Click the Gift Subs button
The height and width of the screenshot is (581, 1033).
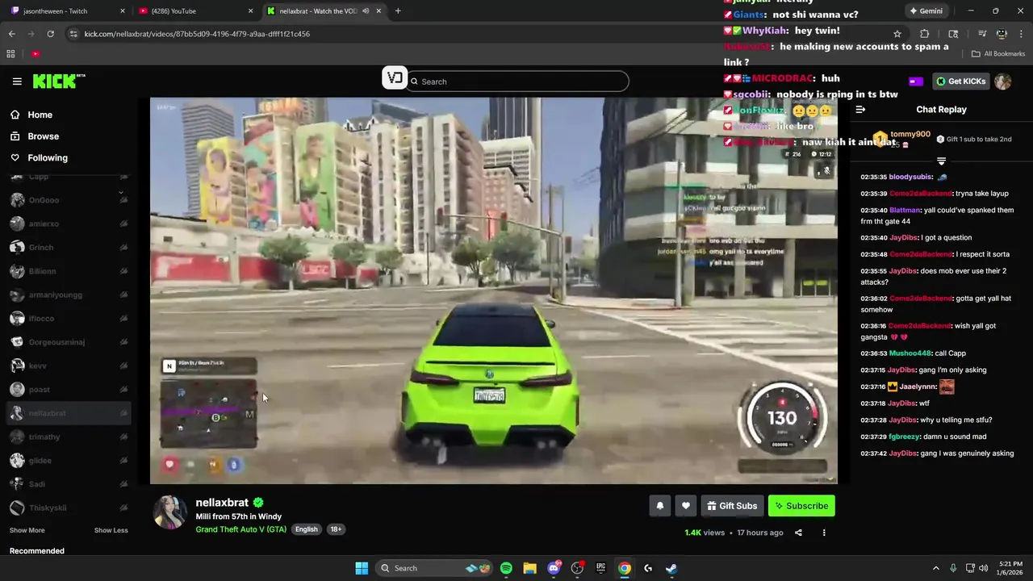click(x=732, y=506)
